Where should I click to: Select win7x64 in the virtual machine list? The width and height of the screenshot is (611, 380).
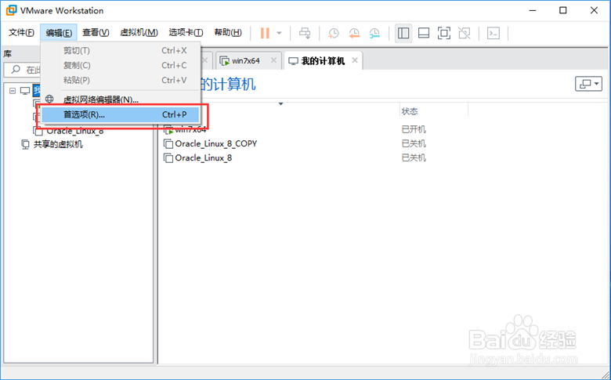point(190,130)
